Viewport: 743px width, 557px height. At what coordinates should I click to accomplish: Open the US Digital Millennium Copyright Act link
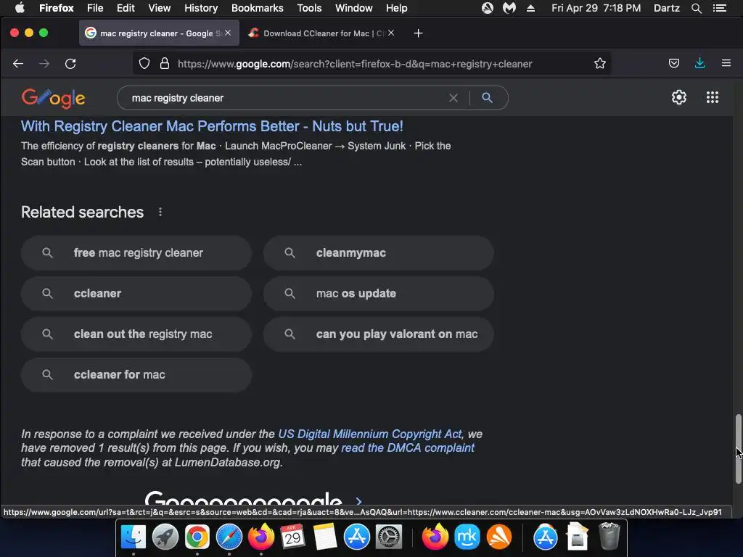tap(369, 434)
